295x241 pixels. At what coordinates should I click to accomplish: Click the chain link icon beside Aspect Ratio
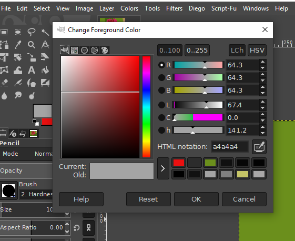click(x=88, y=228)
